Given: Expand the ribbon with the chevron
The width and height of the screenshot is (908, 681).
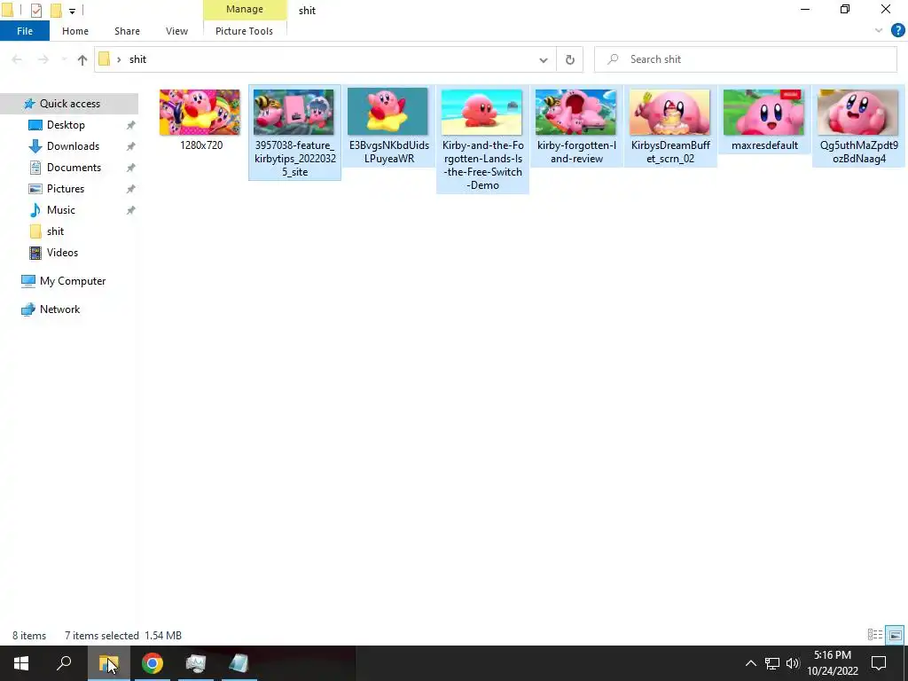Looking at the screenshot, I should [879, 31].
